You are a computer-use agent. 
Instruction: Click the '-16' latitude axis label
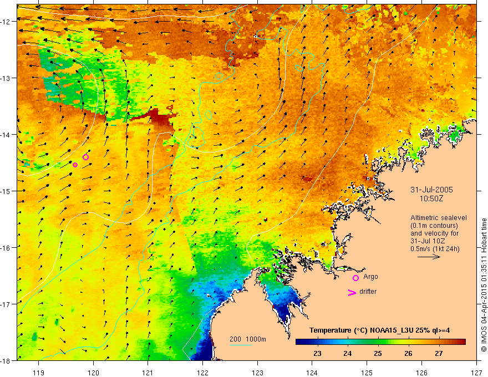coord(6,248)
